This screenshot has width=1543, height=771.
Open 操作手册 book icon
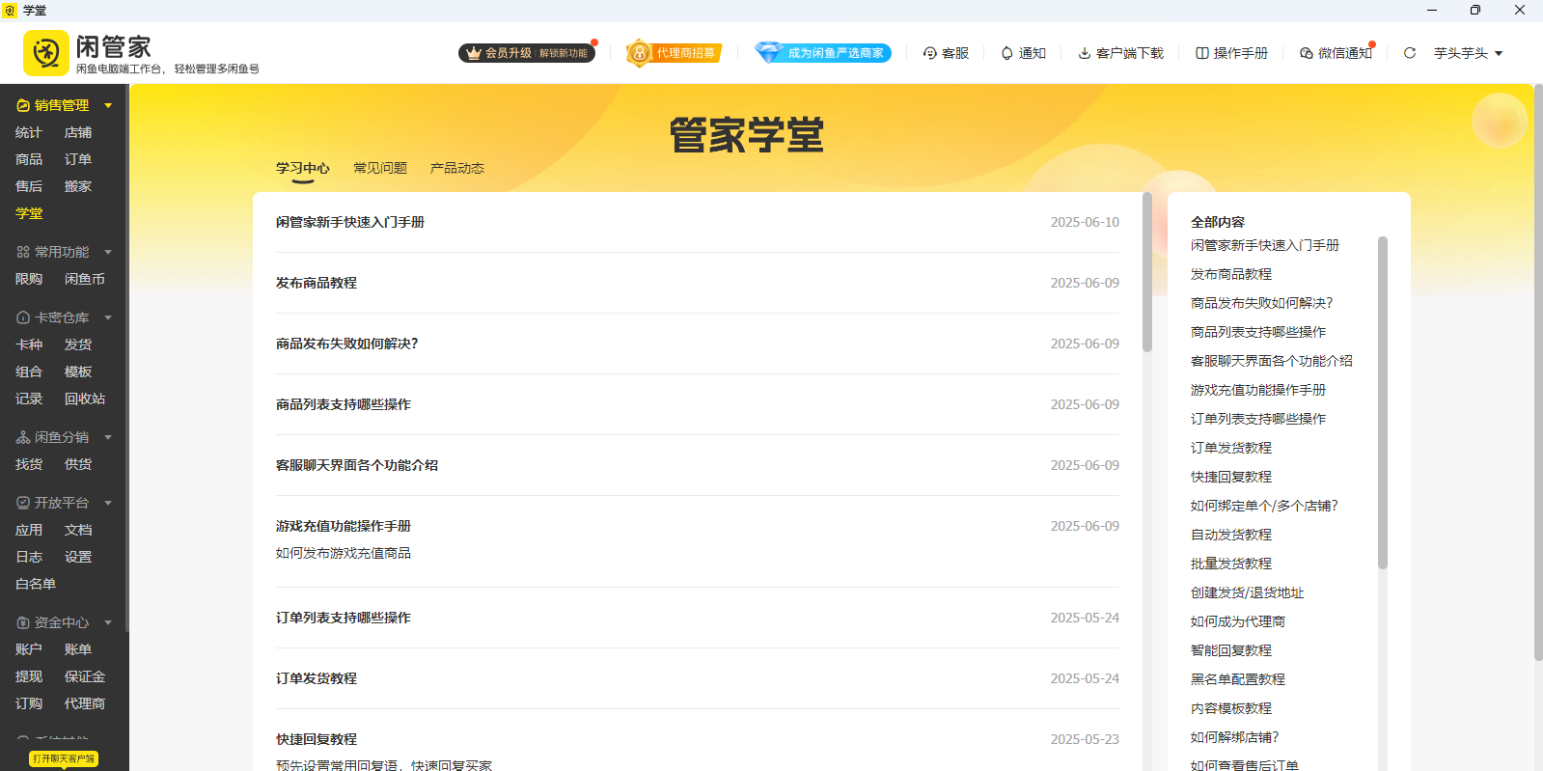click(x=1202, y=53)
